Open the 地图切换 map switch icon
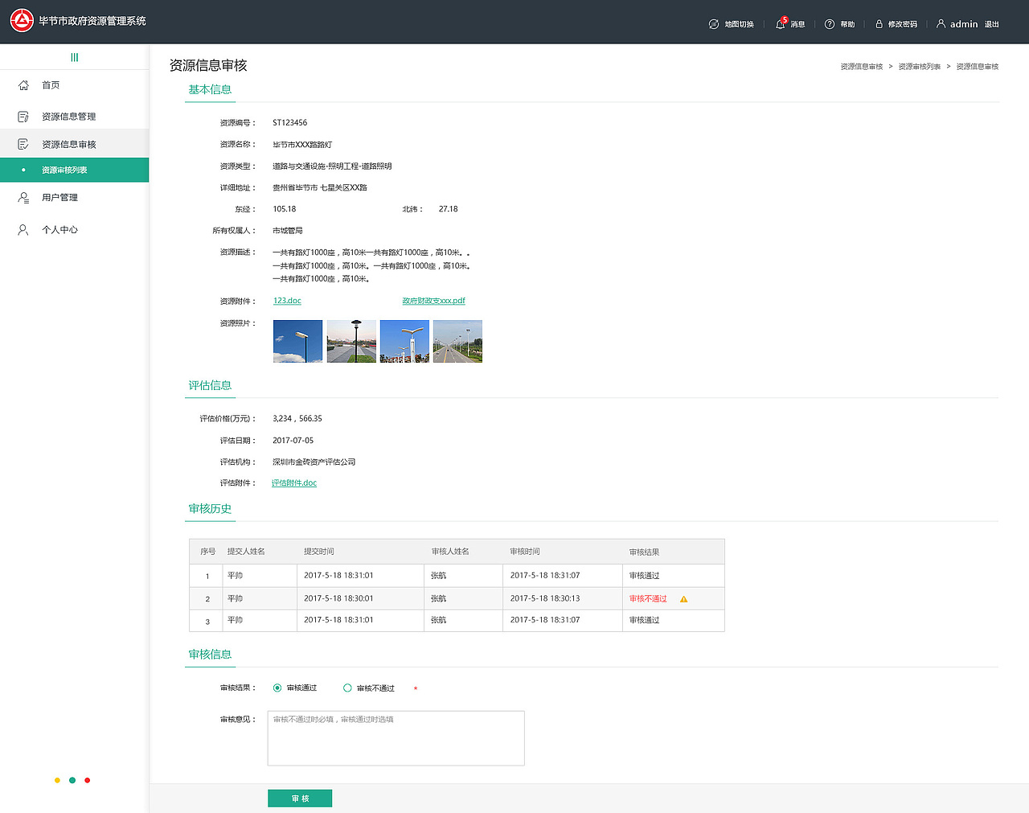1029x813 pixels. click(x=712, y=23)
